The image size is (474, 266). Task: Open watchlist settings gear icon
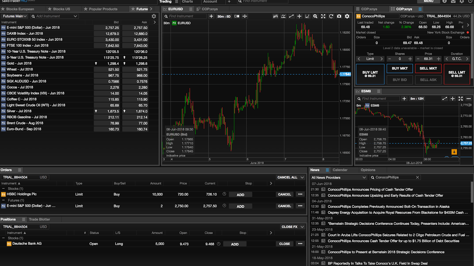[x=154, y=16]
